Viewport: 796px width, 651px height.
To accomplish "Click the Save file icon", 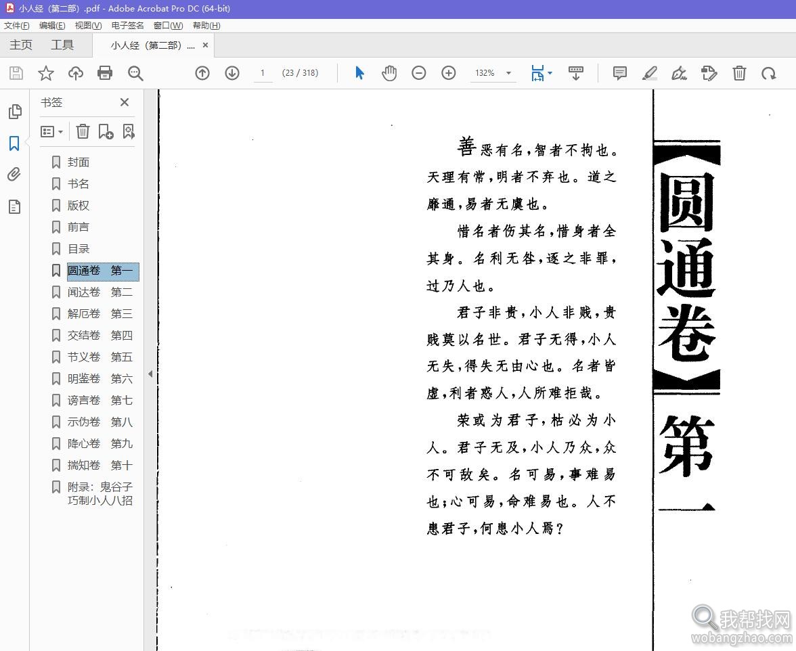I will click(16, 73).
